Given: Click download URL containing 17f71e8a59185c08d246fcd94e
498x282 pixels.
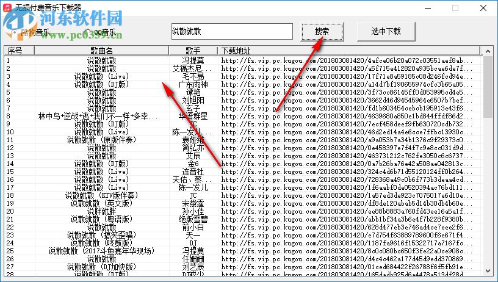Looking at the screenshot, I should 347,76.
